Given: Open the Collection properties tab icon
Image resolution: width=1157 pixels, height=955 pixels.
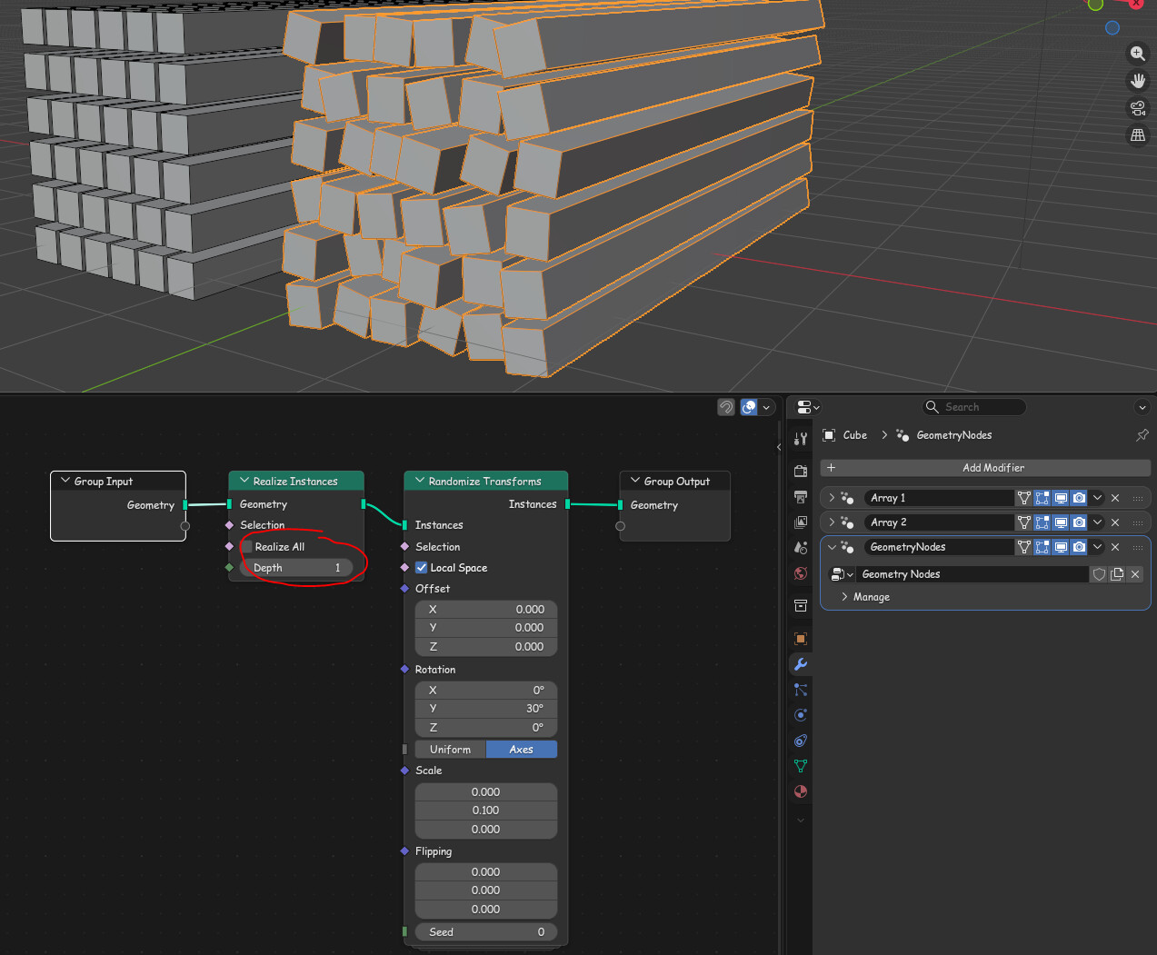Looking at the screenshot, I should [x=801, y=605].
